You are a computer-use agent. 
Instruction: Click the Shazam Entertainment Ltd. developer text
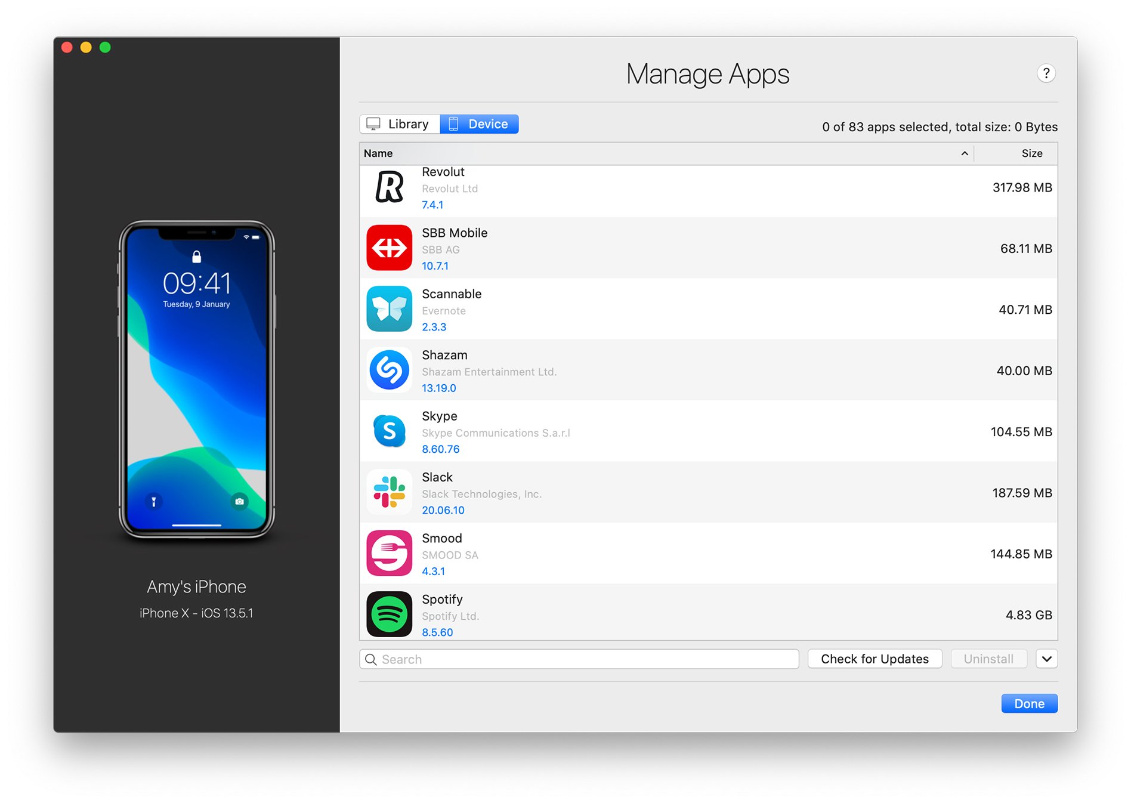point(489,372)
